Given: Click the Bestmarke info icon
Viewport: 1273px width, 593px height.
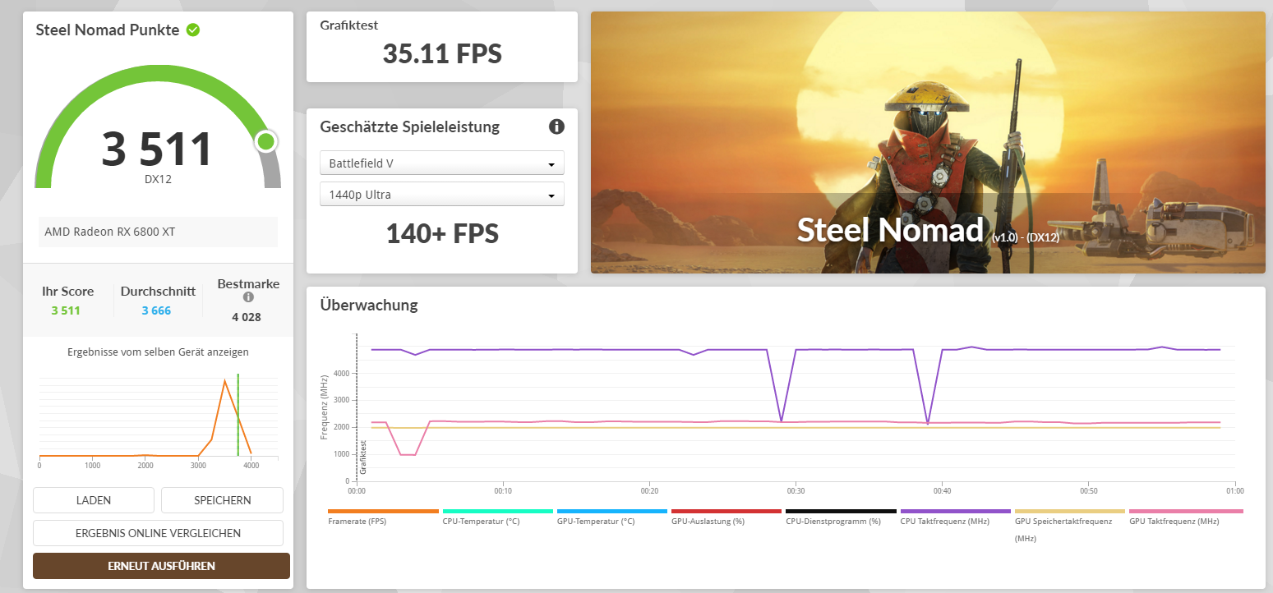Looking at the screenshot, I should [x=248, y=297].
